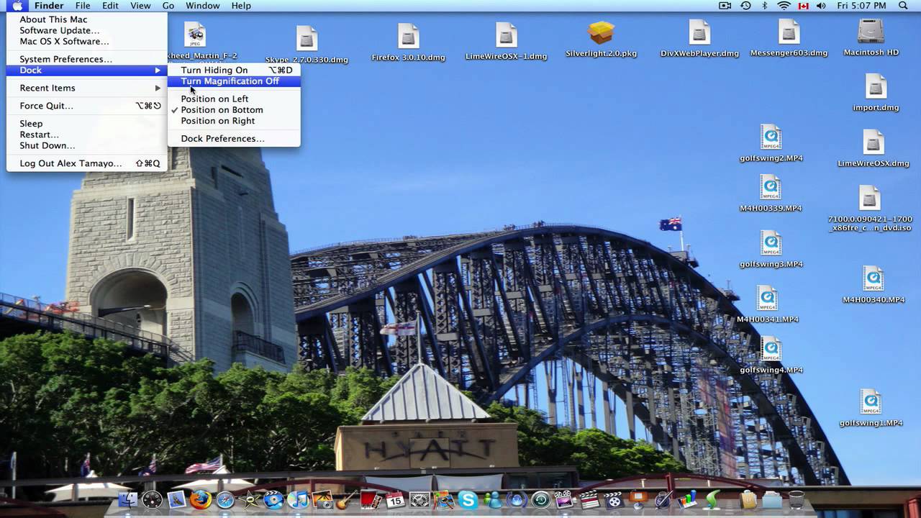Click the Wi-Fi status icon
This screenshot has height=518, width=921.
[x=784, y=6]
